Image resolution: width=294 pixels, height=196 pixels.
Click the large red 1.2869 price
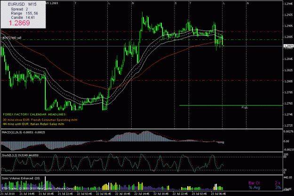[x=19, y=23]
